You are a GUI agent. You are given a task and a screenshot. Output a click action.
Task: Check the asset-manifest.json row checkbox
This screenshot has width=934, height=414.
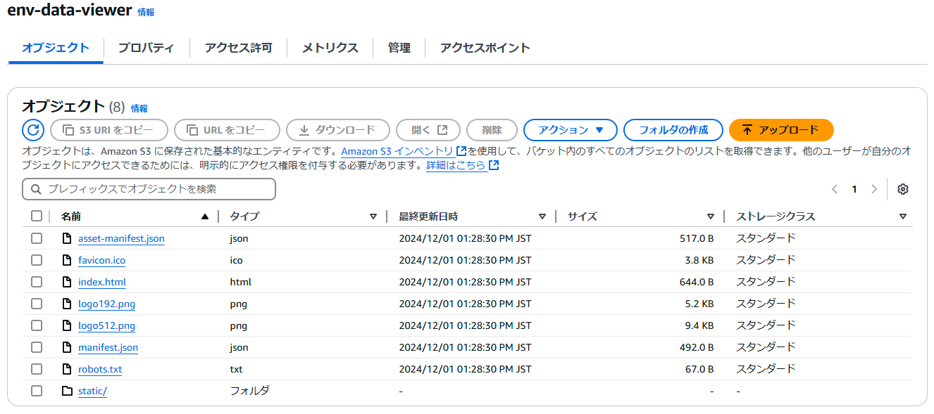pos(37,238)
